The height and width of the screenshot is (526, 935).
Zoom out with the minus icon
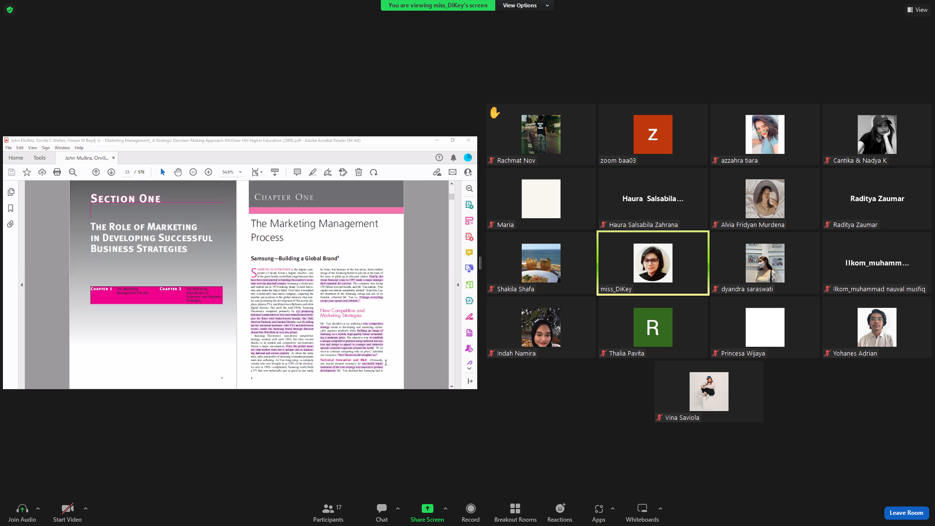(193, 172)
